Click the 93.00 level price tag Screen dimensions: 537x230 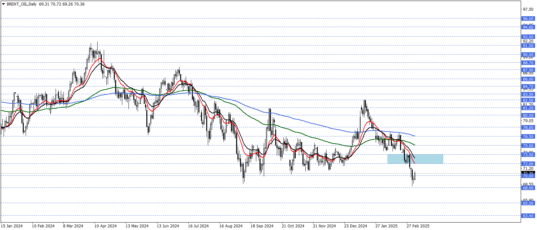tap(528, 37)
